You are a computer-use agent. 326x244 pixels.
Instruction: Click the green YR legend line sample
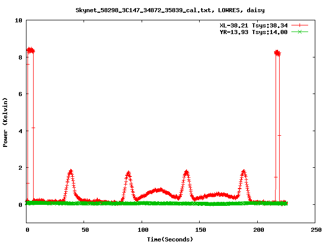300,32
